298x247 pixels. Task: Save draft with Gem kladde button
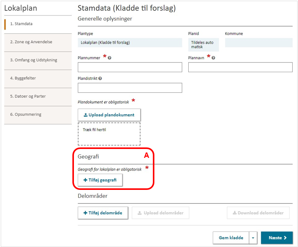(231, 238)
